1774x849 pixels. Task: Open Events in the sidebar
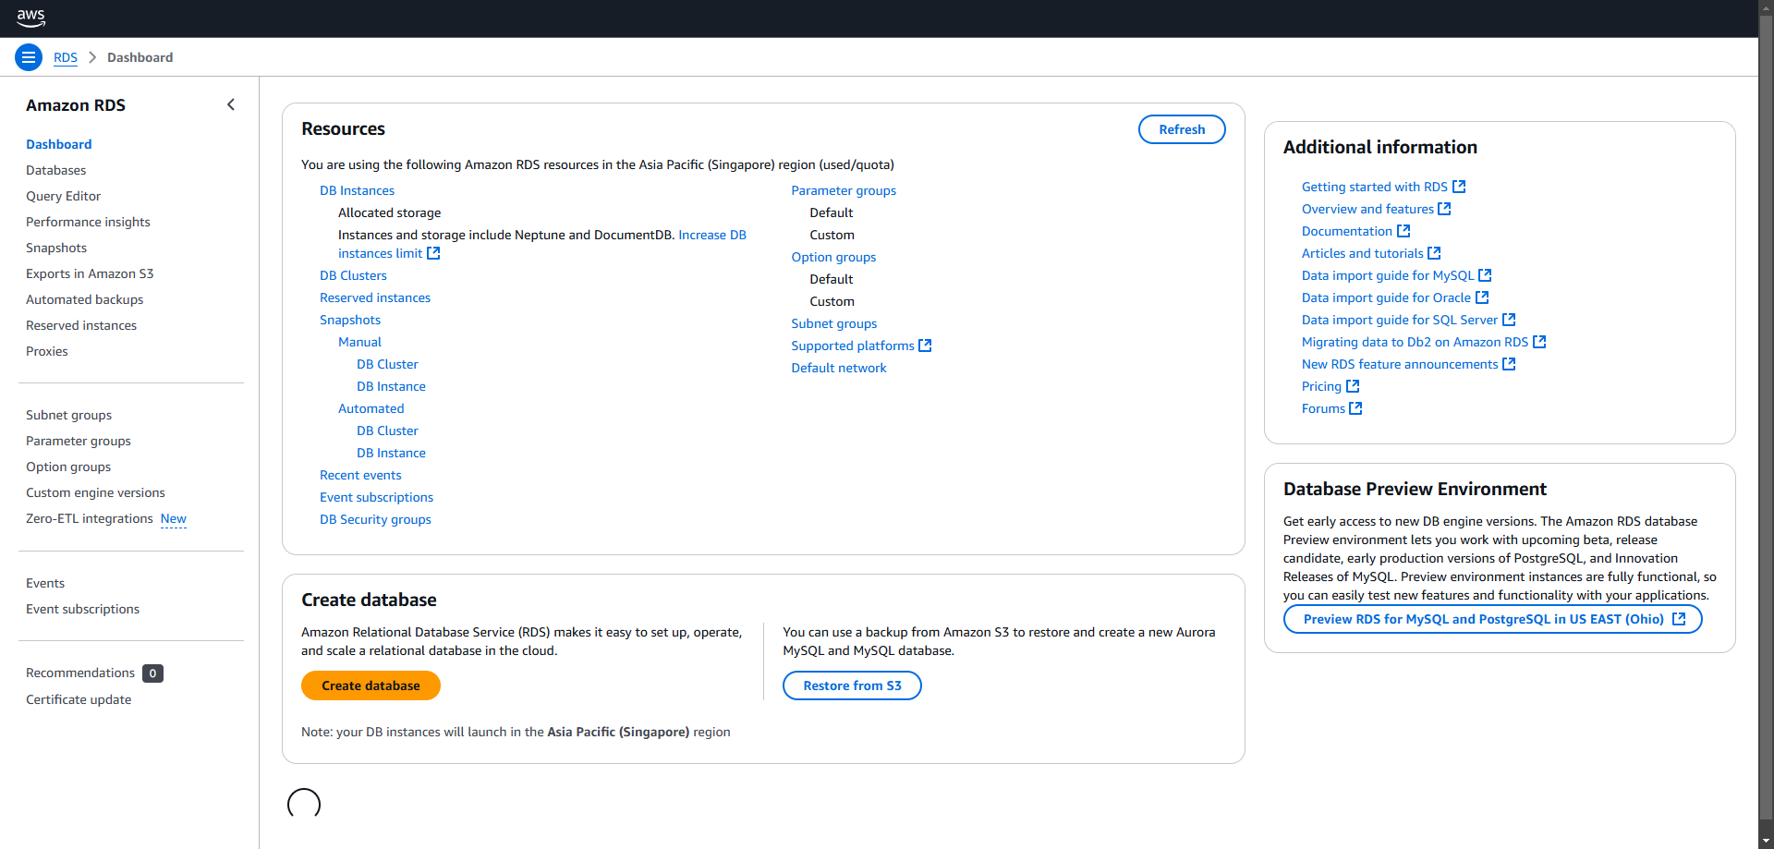tap(45, 583)
